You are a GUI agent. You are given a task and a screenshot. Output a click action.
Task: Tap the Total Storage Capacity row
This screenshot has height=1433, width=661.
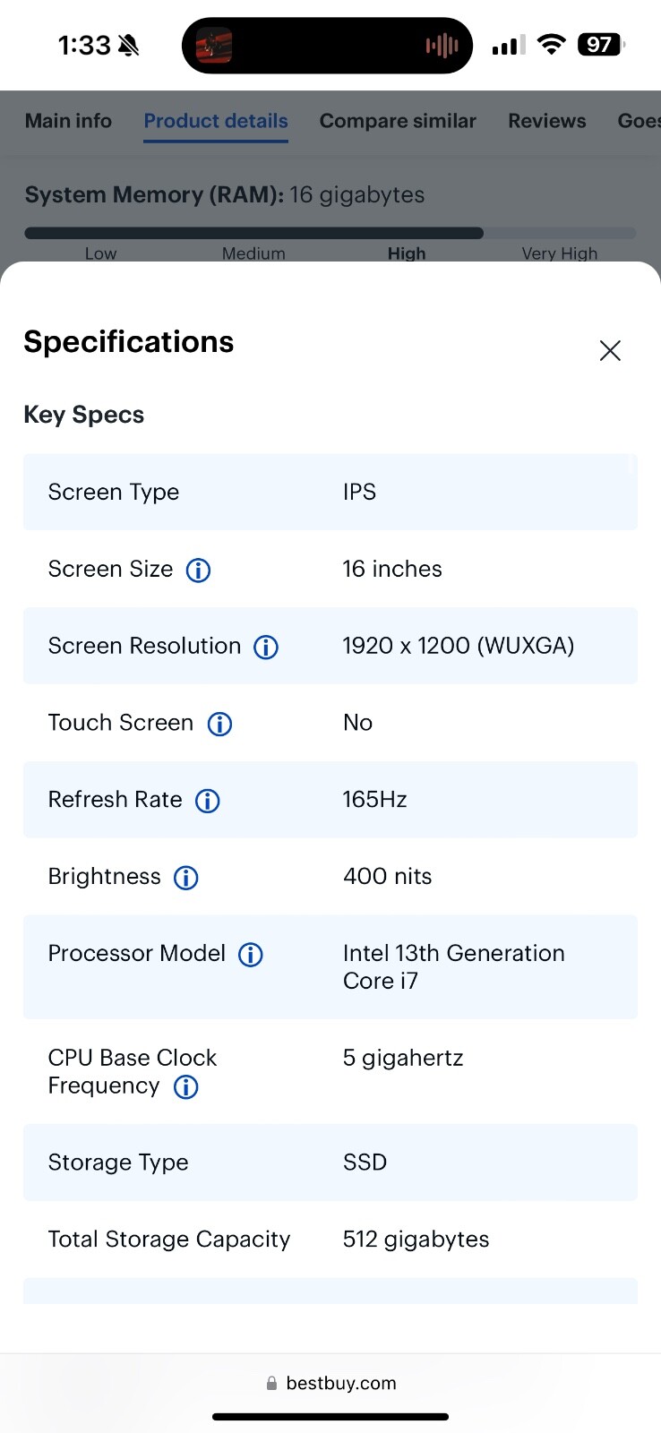(330, 1240)
